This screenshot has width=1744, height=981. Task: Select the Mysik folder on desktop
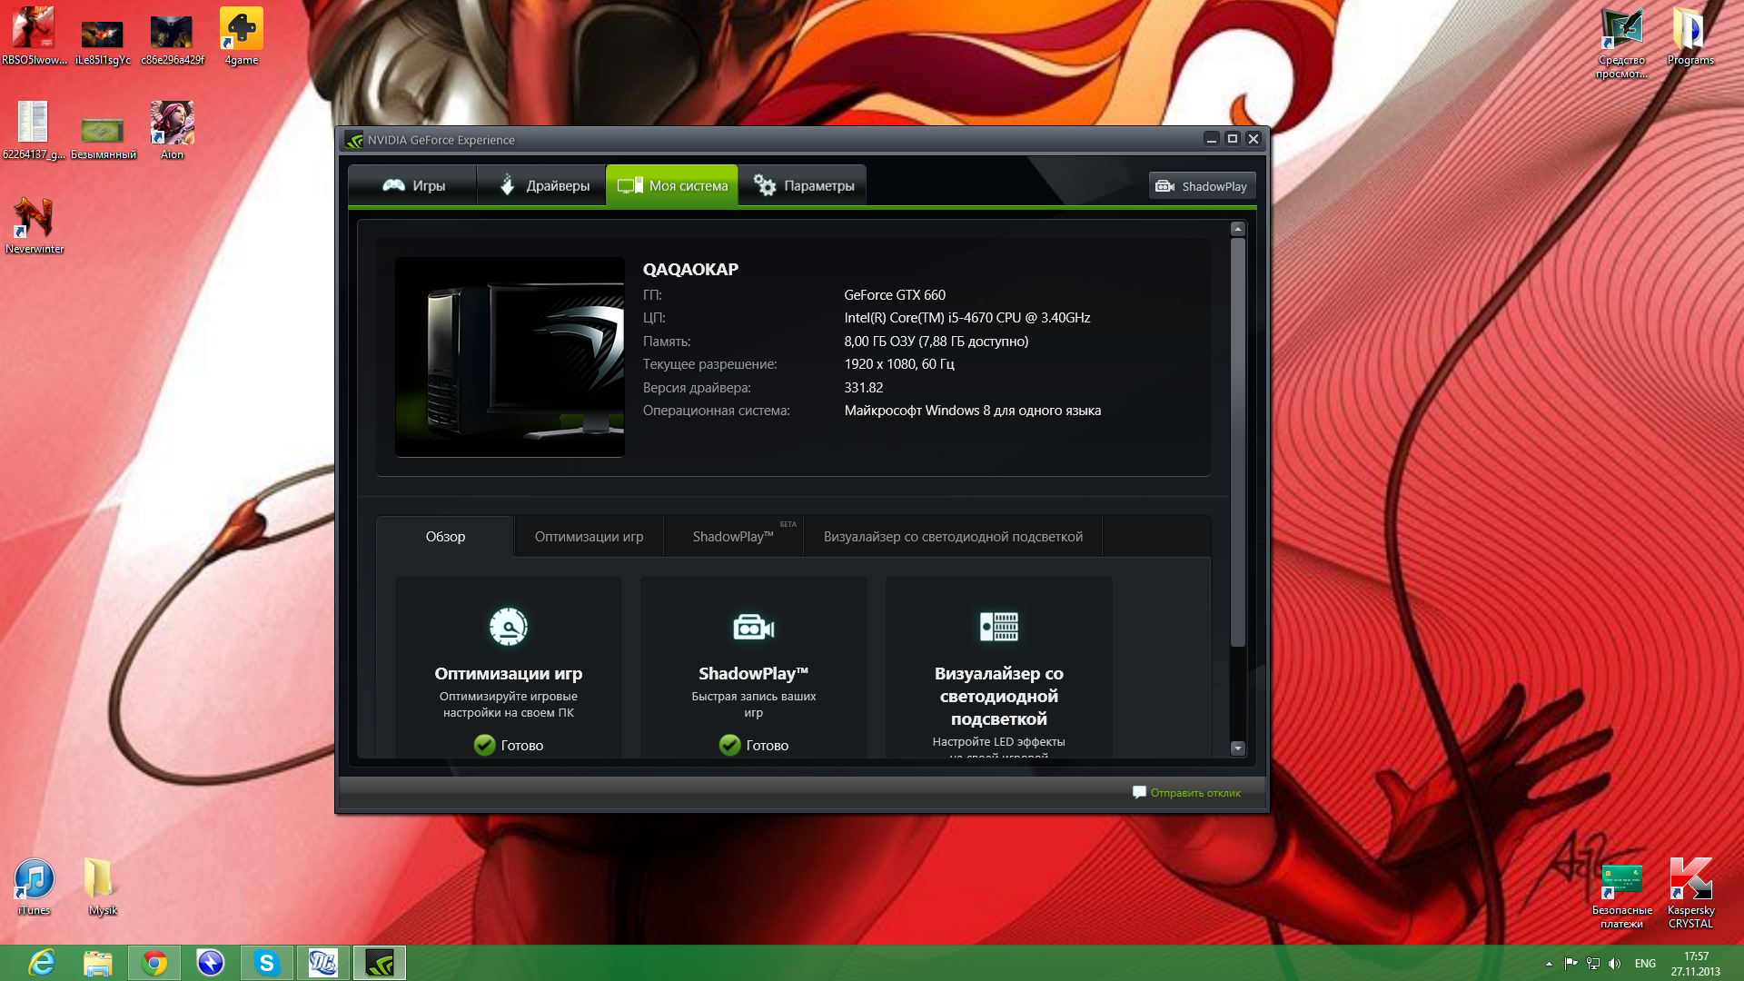pos(102,887)
